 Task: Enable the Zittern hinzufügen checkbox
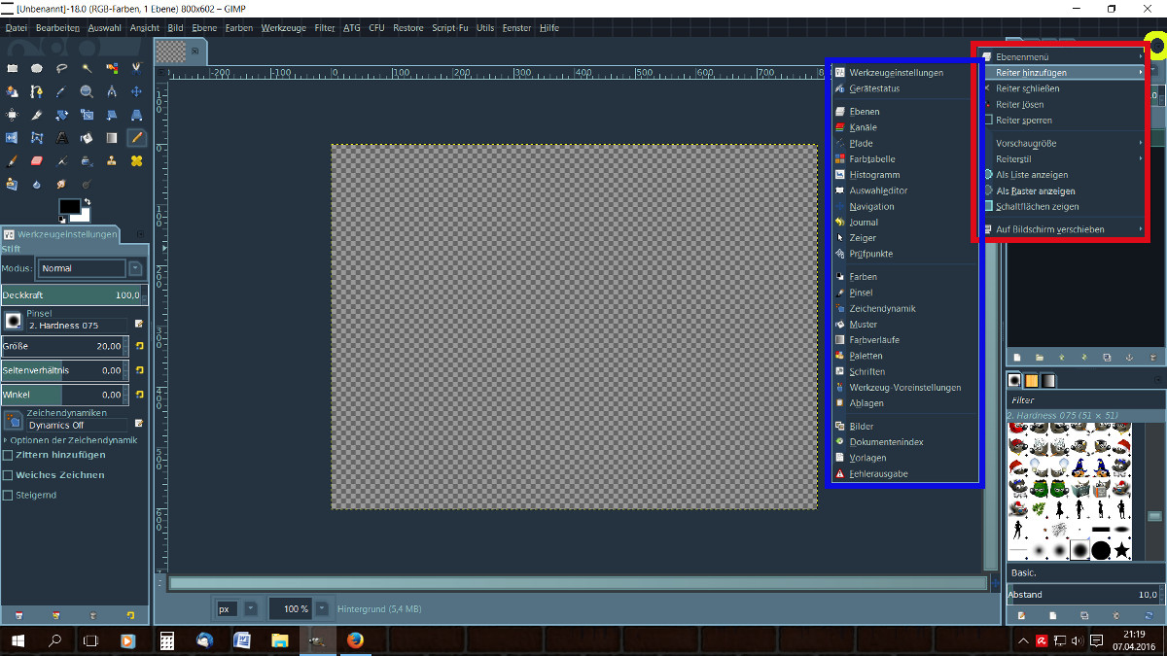[9, 455]
